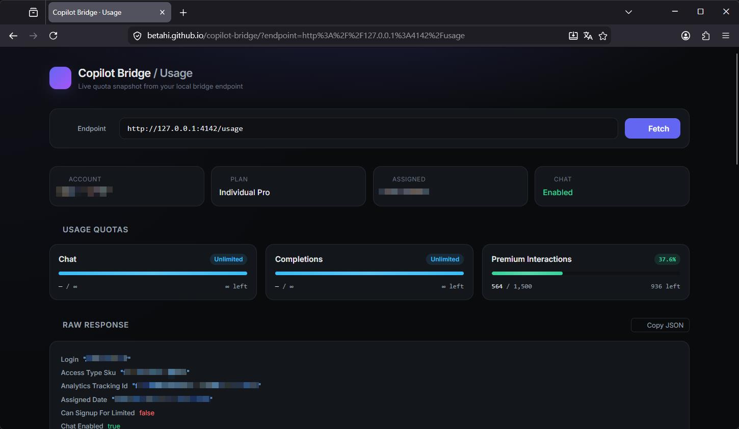Screen dimensions: 739x429
Task: Click the Analytics Tracking Id row label
Action: click(94, 386)
